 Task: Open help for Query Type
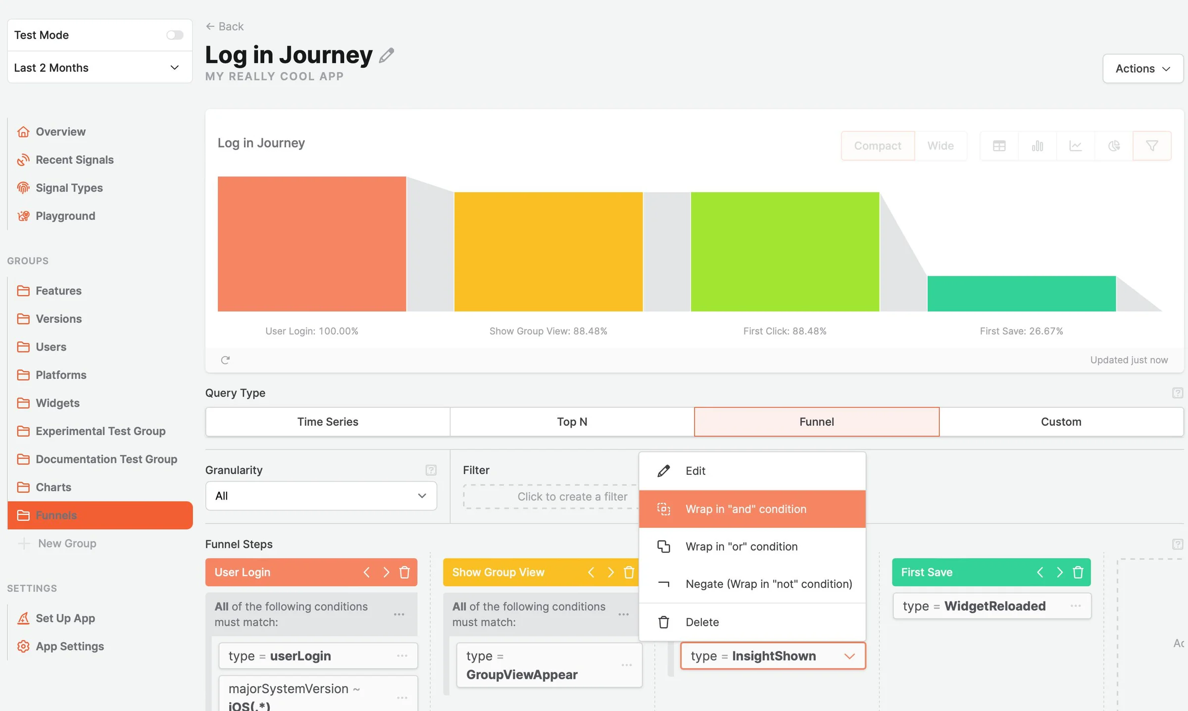1177,393
